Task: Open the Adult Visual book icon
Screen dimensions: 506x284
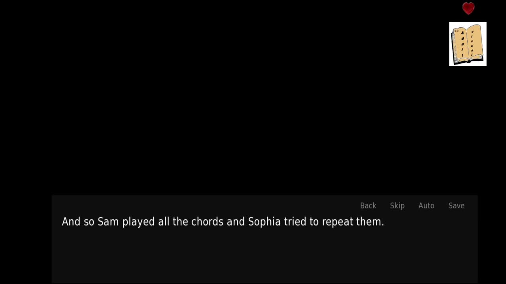Action: pos(468,44)
